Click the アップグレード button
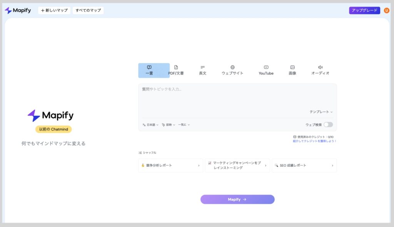This screenshot has height=227, width=394. coord(364,10)
